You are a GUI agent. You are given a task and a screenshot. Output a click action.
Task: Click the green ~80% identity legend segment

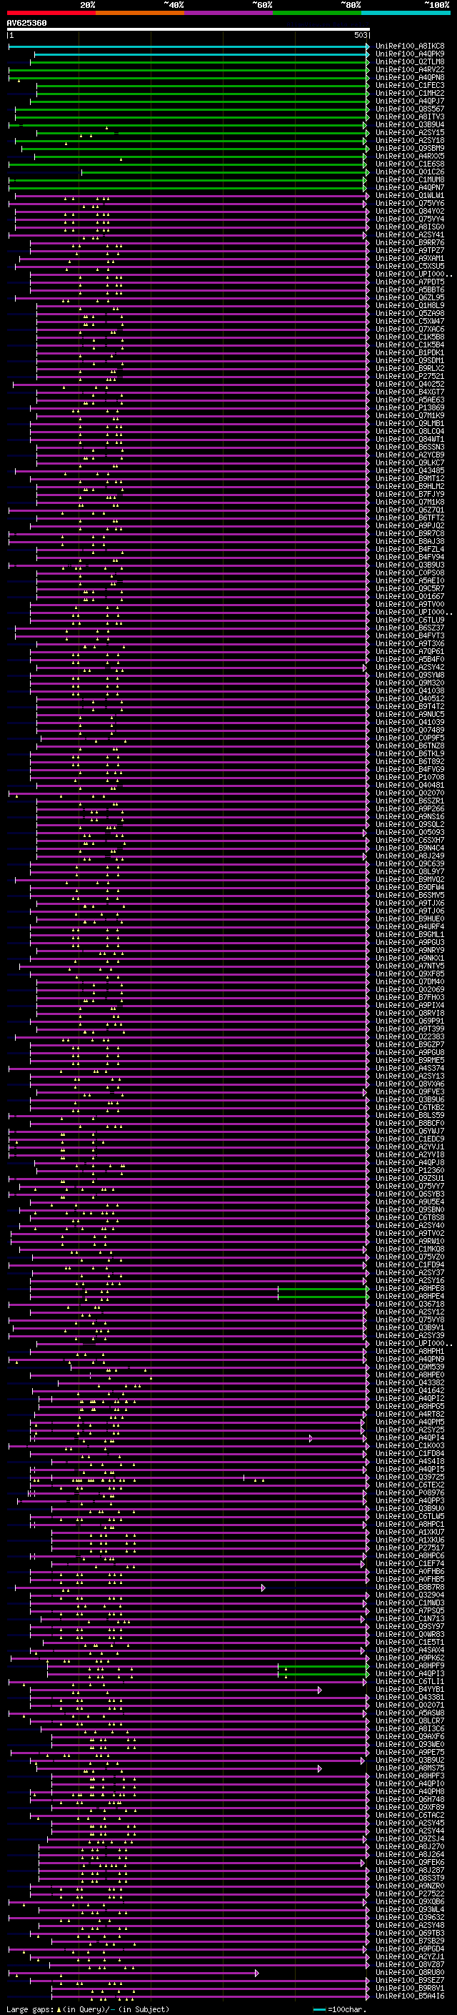tap(317, 13)
